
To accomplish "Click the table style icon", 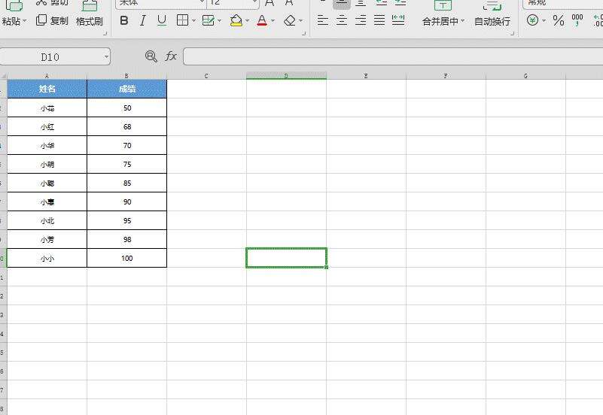I will [208, 20].
